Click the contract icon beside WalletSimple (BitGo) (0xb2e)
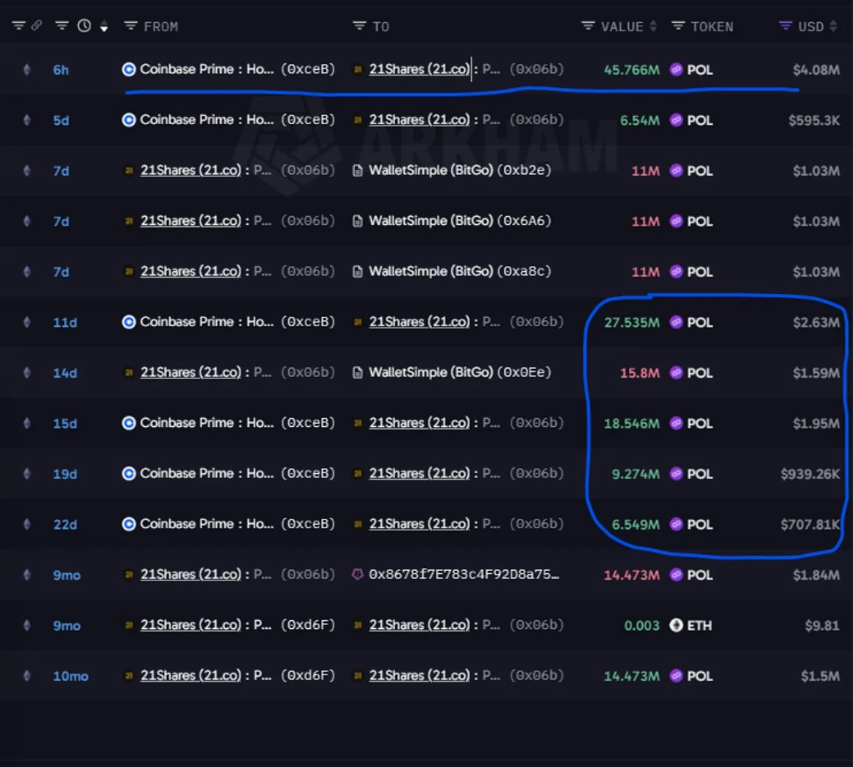 pyautogui.click(x=357, y=170)
